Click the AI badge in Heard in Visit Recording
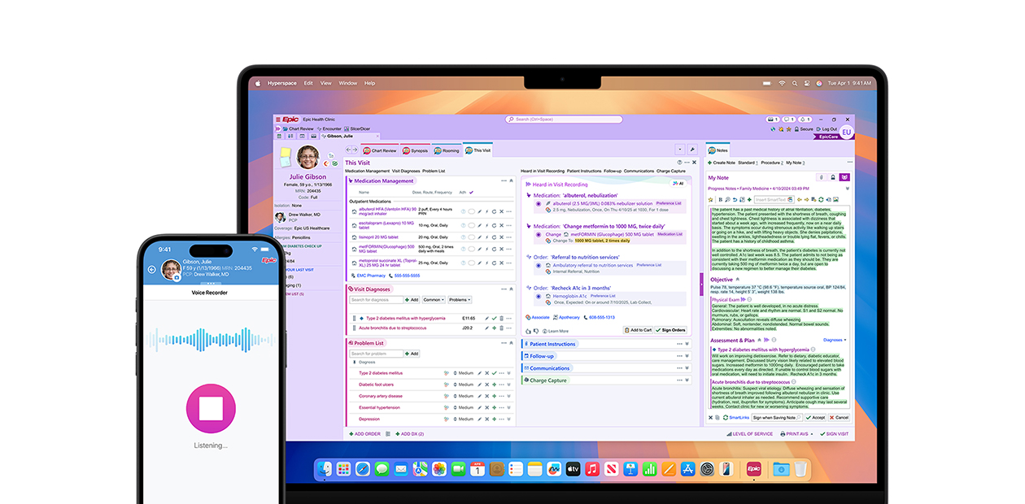The image size is (1025, 504). [x=677, y=184]
